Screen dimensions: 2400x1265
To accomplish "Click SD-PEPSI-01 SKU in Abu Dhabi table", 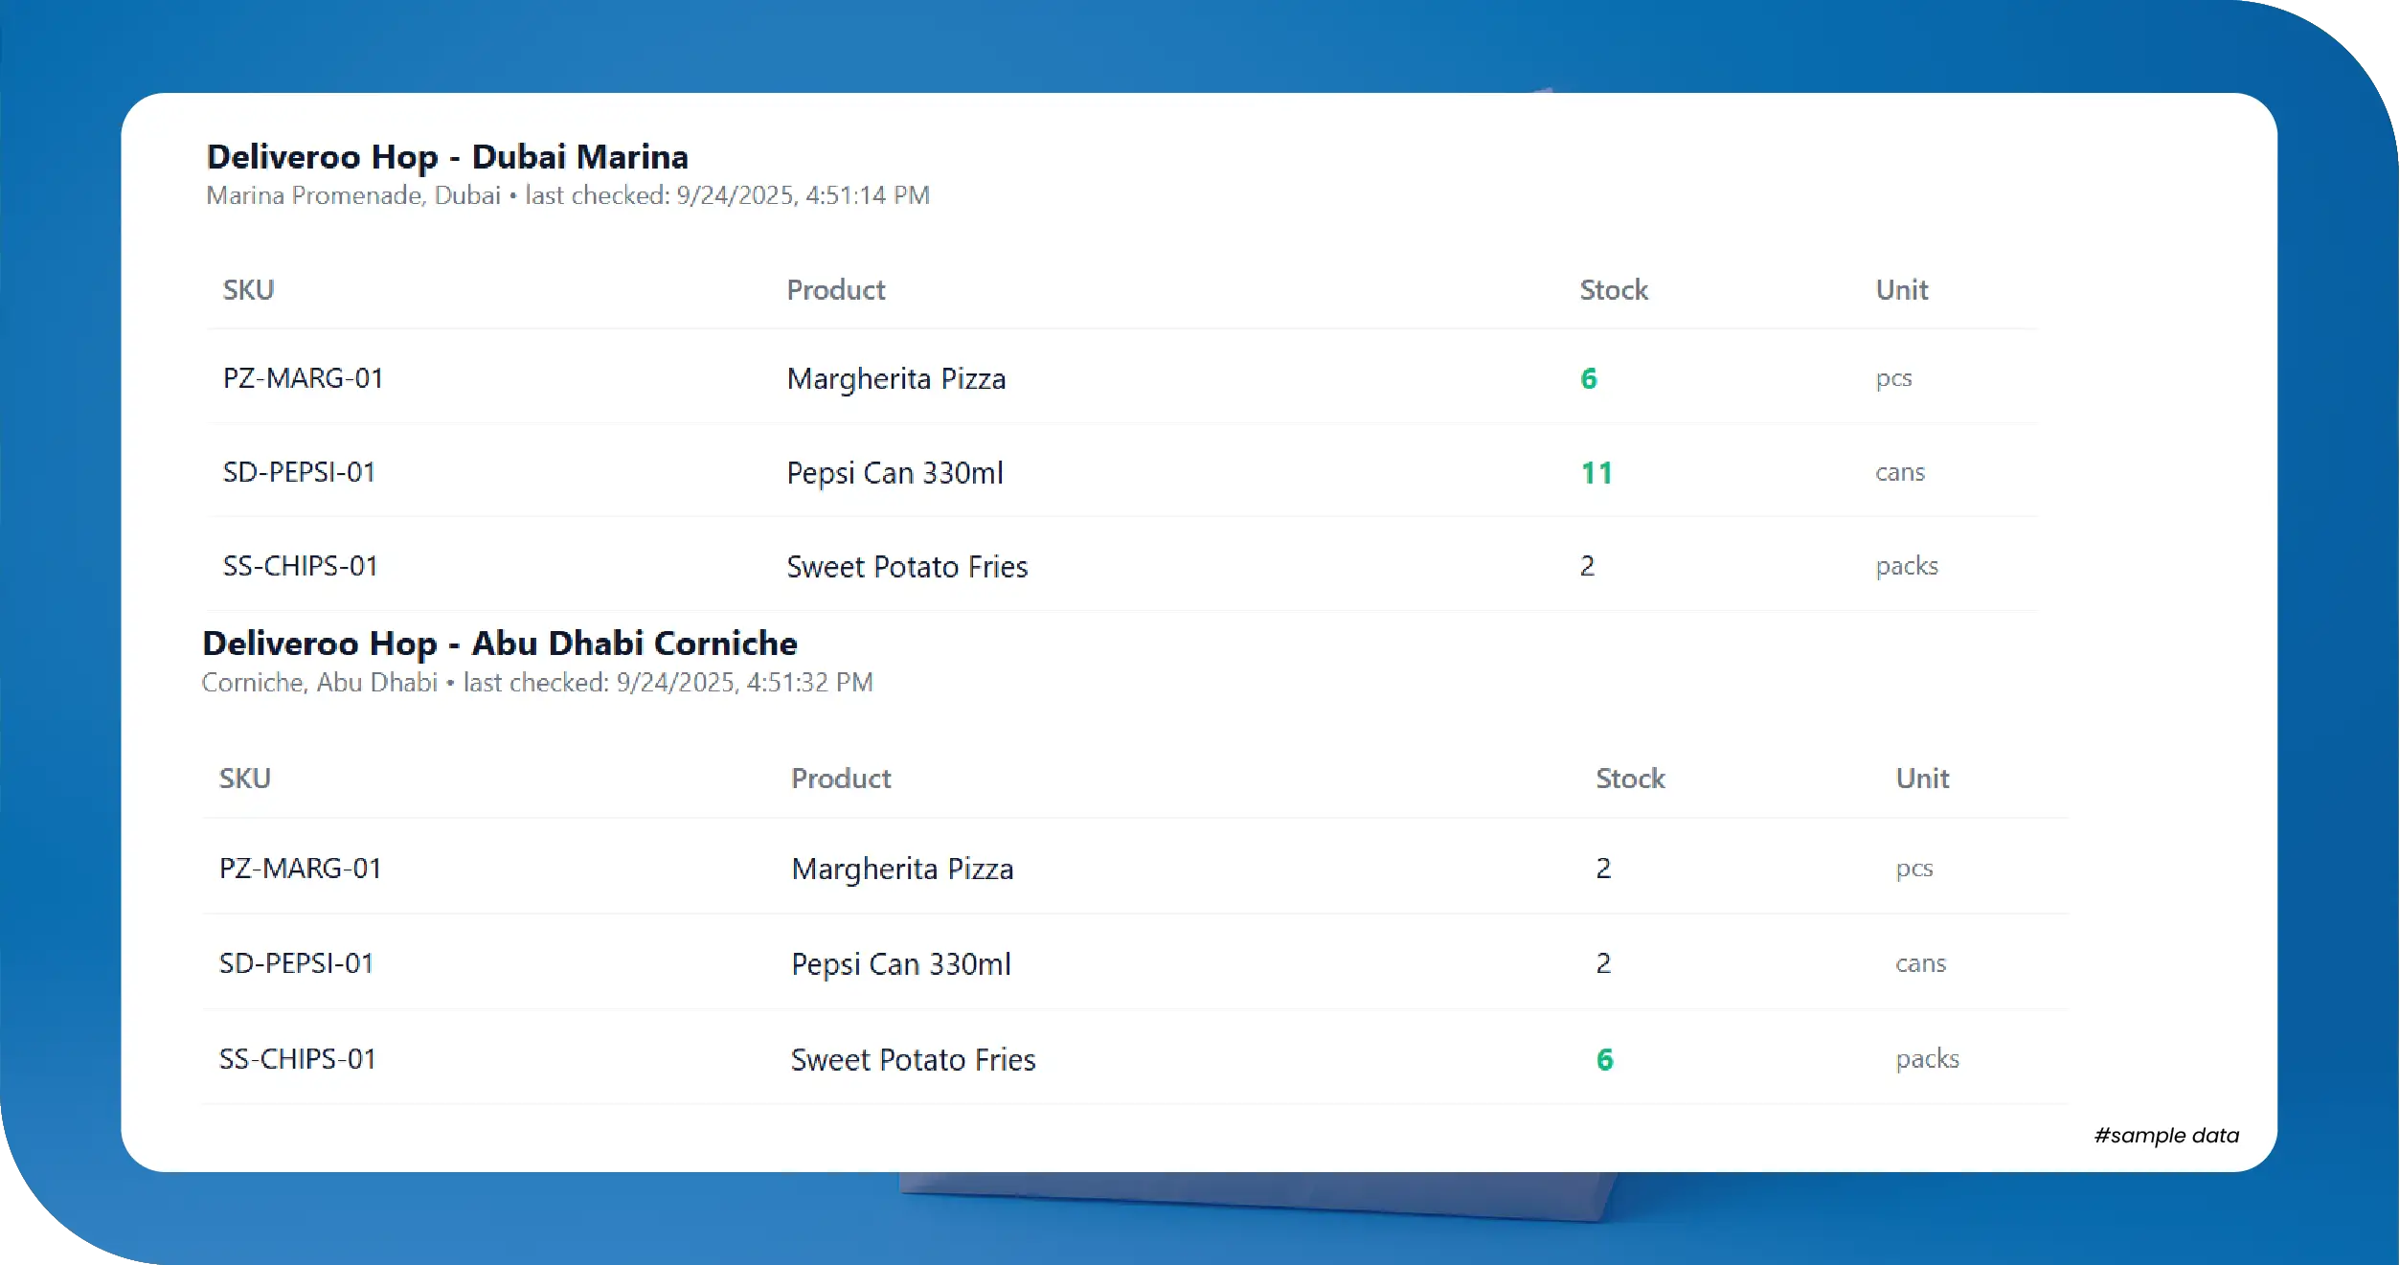I will click(x=296, y=963).
